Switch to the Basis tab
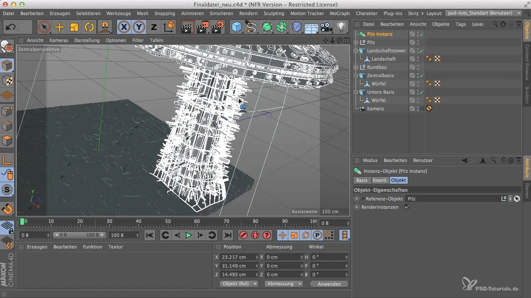 362,180
